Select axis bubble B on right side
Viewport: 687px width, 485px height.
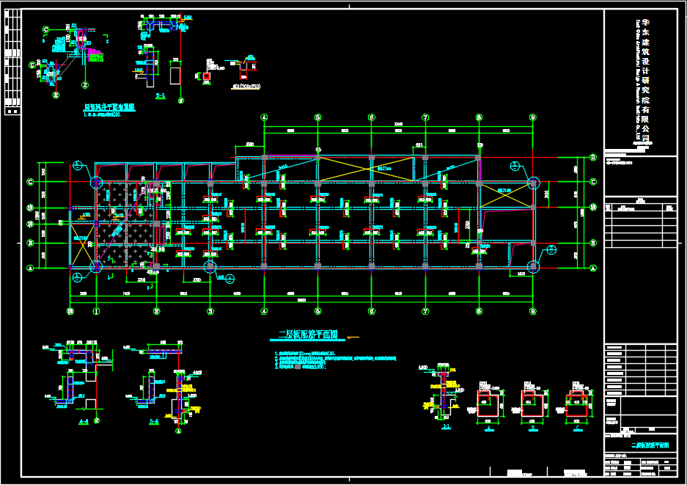[x=592, y=243]
